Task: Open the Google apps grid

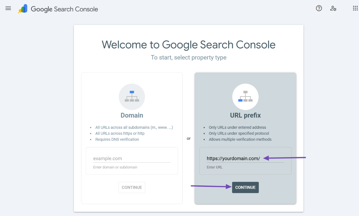Action: [x=355, y=8]
